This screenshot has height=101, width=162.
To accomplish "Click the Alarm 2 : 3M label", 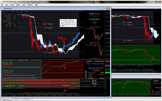I will coord(23,60).
